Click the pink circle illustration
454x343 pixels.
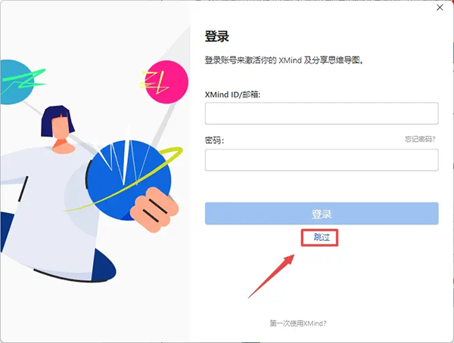tap(166, 82)
